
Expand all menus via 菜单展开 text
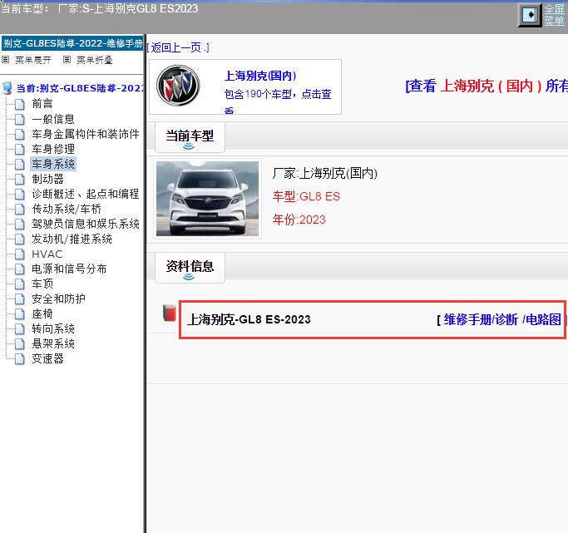pos(33,60)
